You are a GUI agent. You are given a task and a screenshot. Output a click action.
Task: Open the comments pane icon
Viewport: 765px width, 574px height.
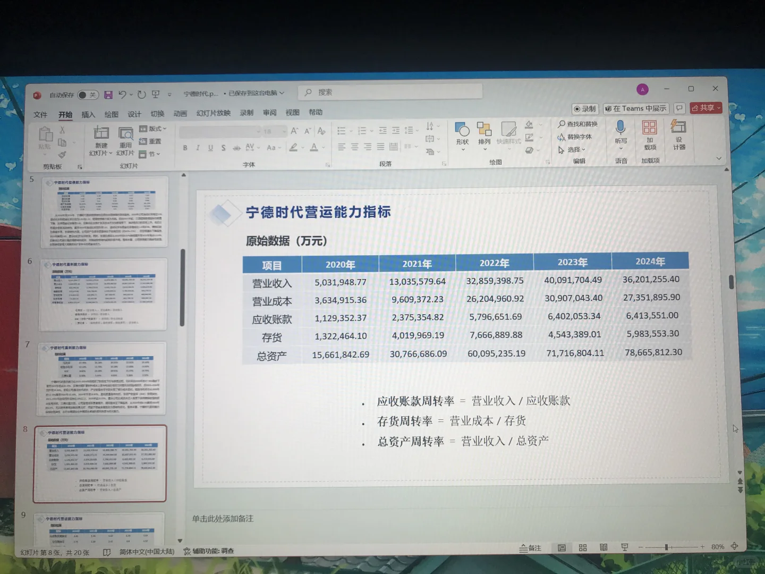[x=679, y=108]
